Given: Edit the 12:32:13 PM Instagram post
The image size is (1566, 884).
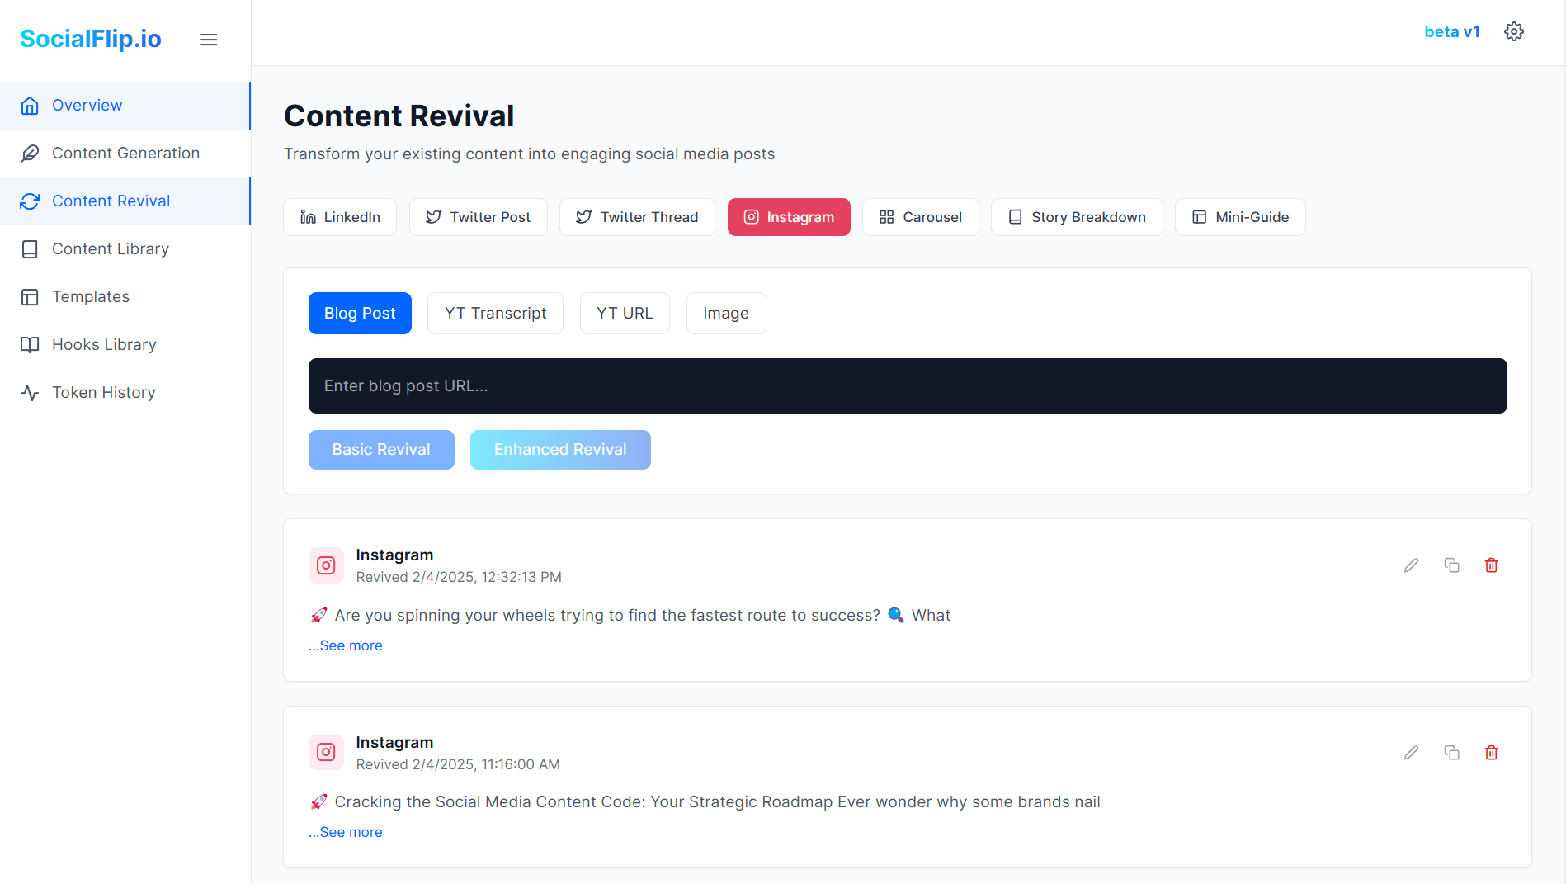Looking at the screenshot, I should [1412, 565].
